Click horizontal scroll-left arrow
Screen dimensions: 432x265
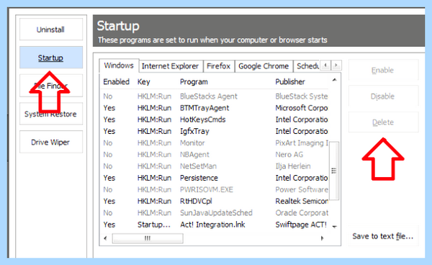pyautogui.click(x=105, y=238)
